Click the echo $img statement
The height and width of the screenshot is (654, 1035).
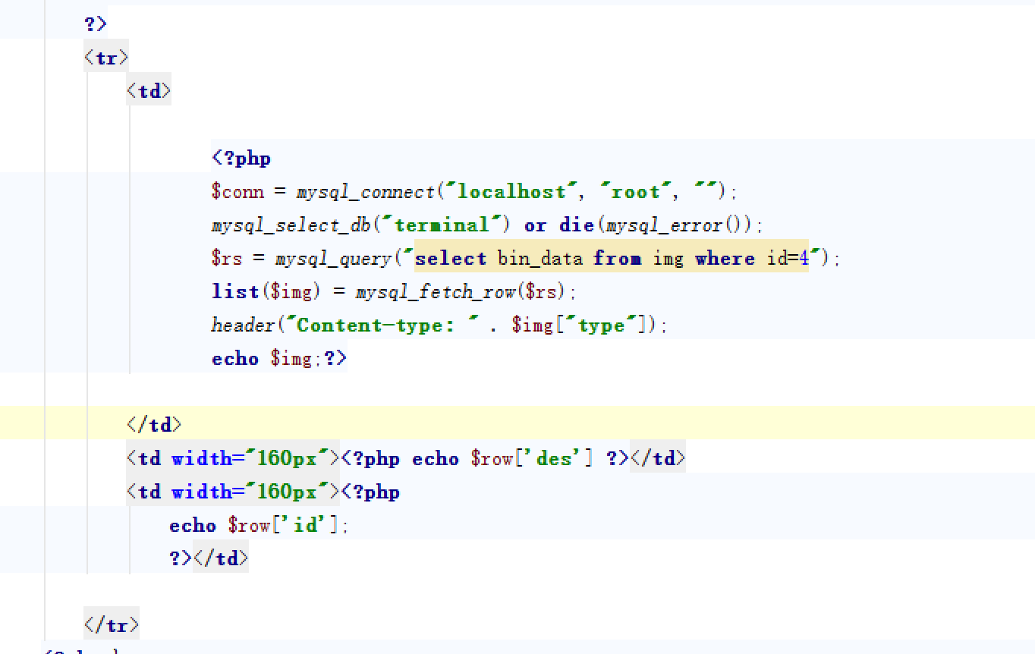[x=262, y=359]
